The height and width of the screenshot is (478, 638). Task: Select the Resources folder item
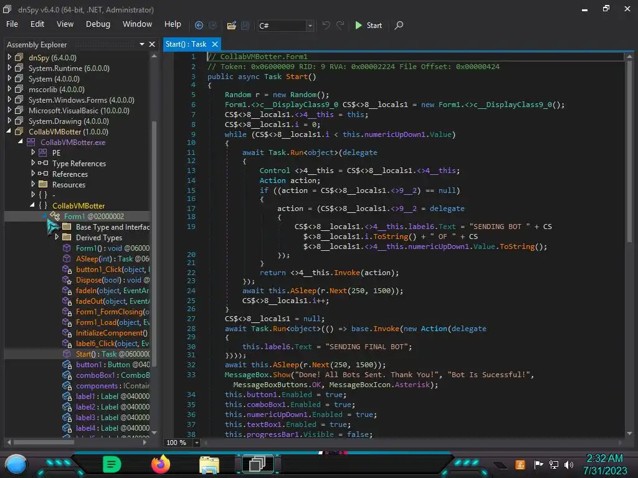click(x=69, y=184)
